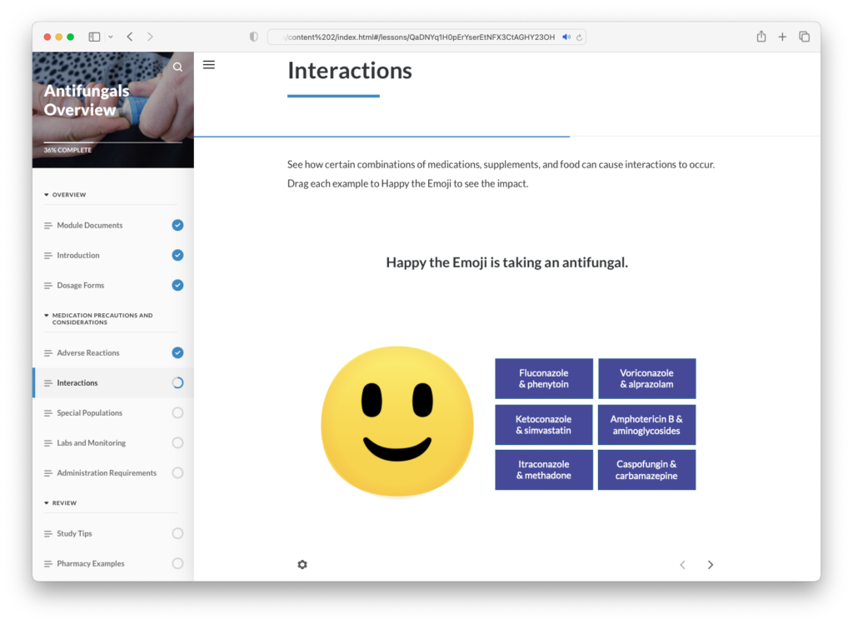The width and height of the screenshot is (853, 624).
Task: Click the Pharmacy Examples empty circle
Action: pyautogui.click(x=177, y=564)
